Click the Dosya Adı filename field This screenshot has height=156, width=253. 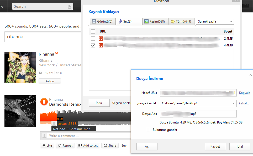click(198, 114)
